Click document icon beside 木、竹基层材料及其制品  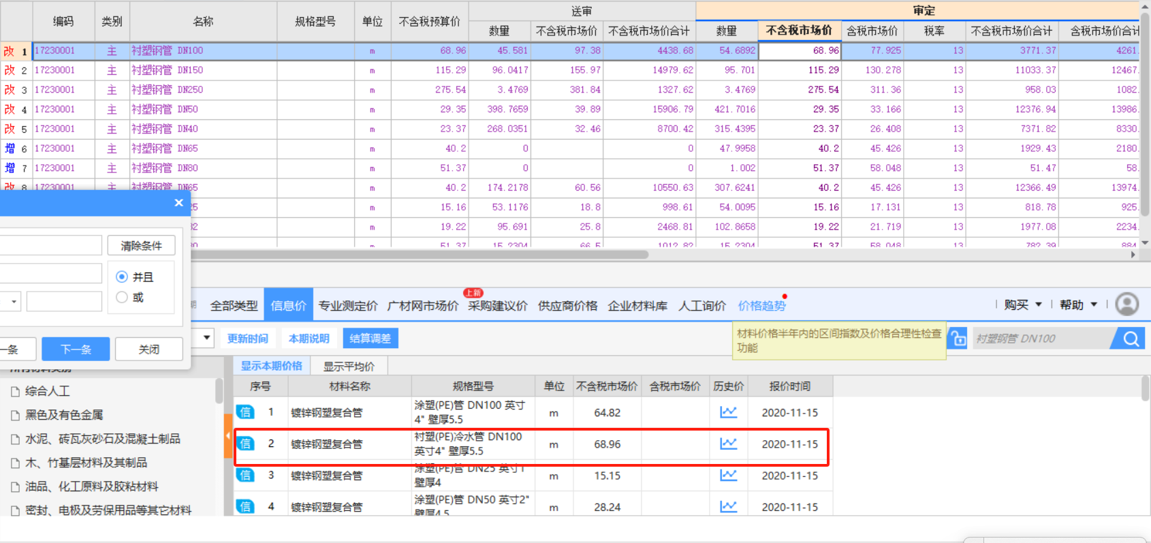(15, 463)
